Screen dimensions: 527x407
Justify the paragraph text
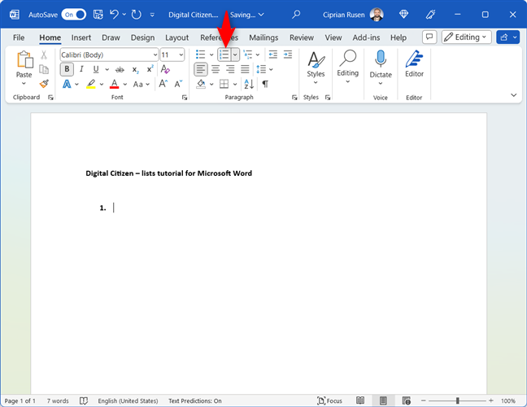pos(245,69)
